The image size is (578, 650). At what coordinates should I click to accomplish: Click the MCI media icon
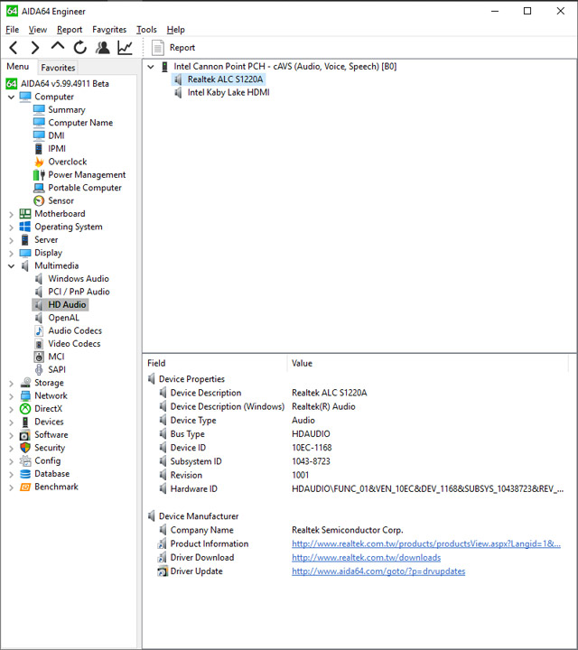pyautogui.click(x=39, y=357)
